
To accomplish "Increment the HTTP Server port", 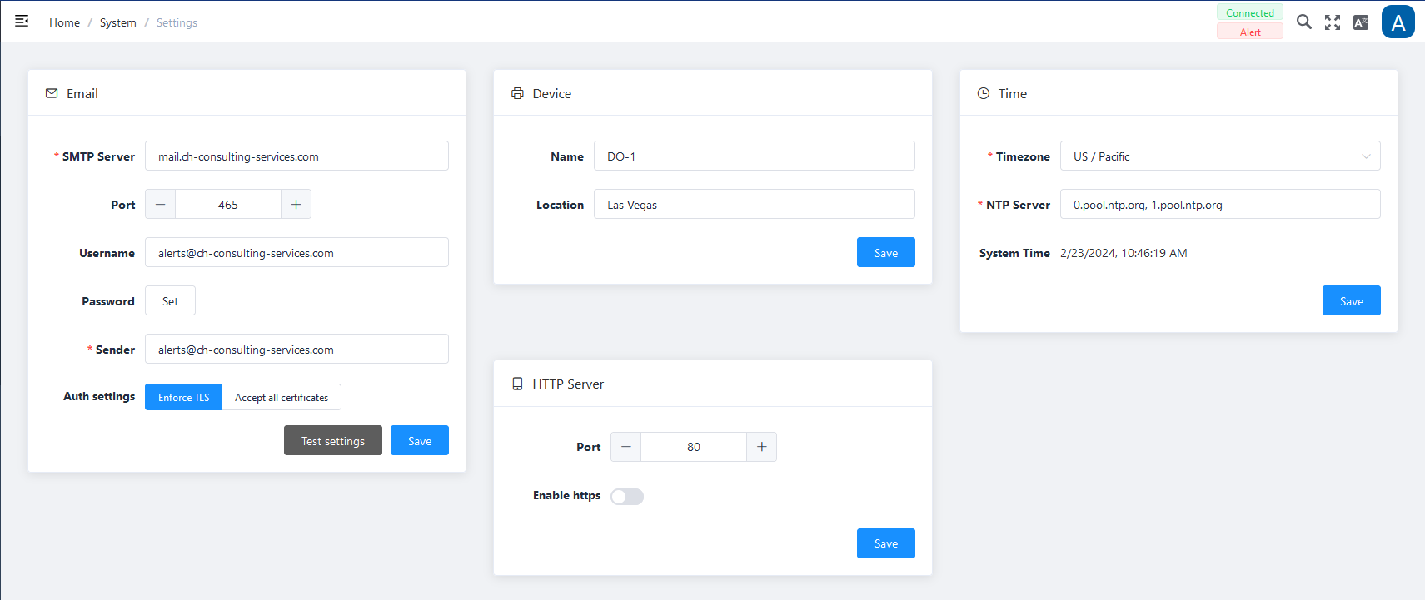I will (761, 447).
